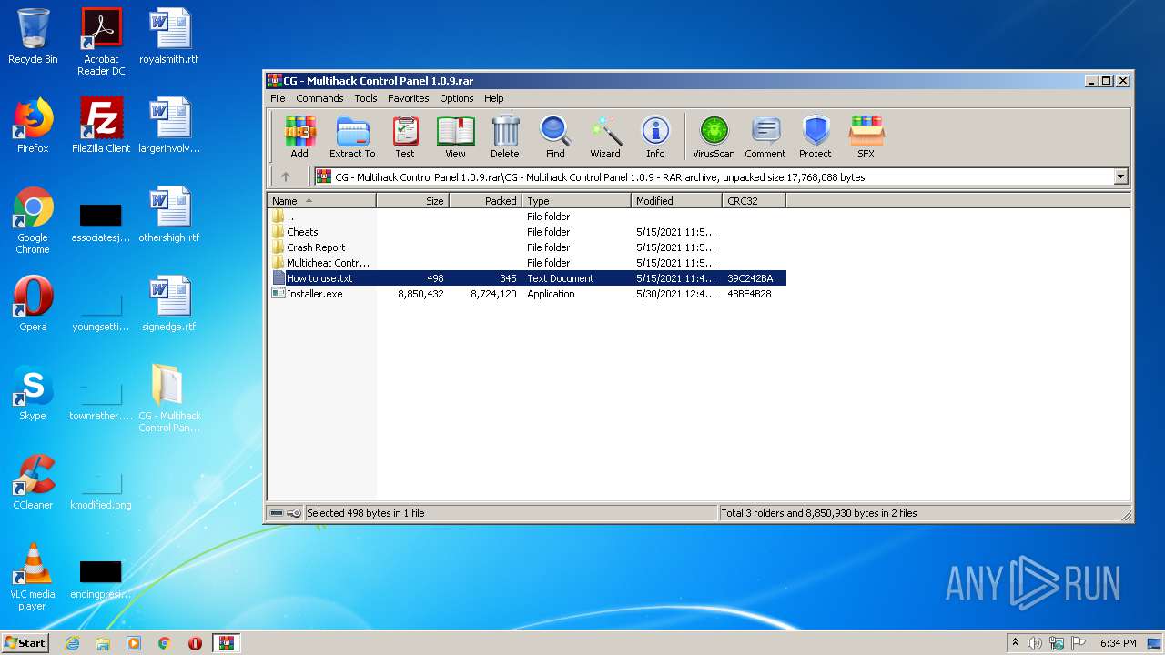Open Internet Explorer from the taskbar
The width and height of the screenshot is (1165, 655).
click(x=72, y=643)
